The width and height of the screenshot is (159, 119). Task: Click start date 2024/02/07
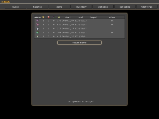[68, 21]
